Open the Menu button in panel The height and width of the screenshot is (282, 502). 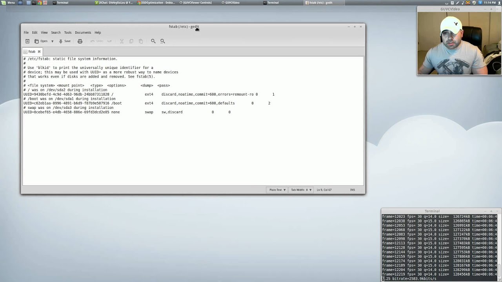[8, 3]
